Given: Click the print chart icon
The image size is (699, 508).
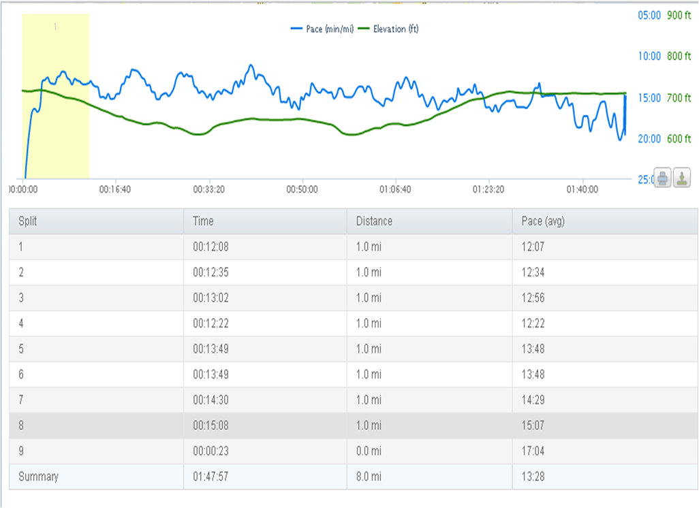Looking at the screenshot, I should pyautogui.click(x=663, y=178).
